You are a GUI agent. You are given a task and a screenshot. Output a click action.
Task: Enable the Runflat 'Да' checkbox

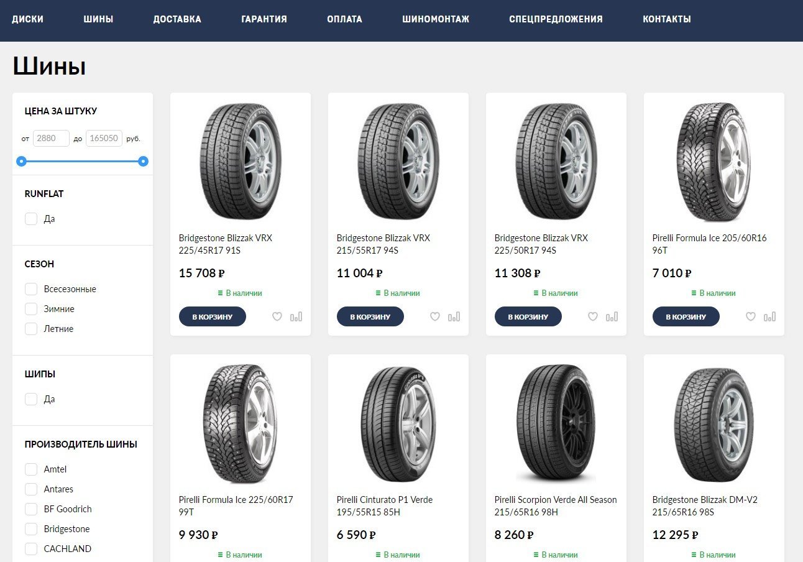(31, 219)
